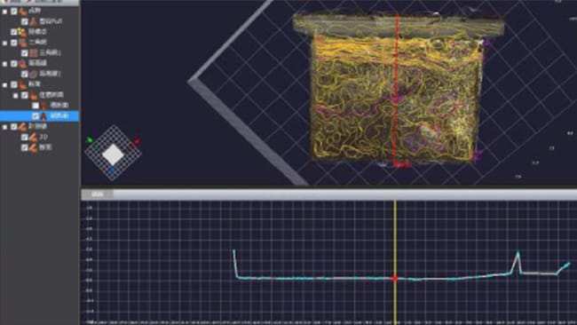The height and width of the screenshot is (325, 577).
Task: Click the green axis arrow on the gizmo
Action: [90, 140]
